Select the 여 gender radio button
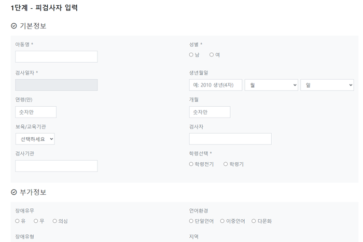363x242 pixels. point(212,55)
